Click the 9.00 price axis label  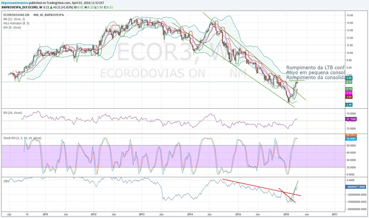point(349,60)
